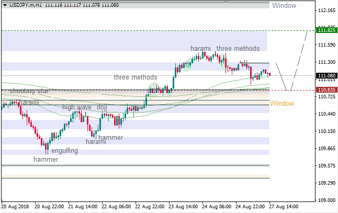Click the current price tag 111.080

(326, 76)
